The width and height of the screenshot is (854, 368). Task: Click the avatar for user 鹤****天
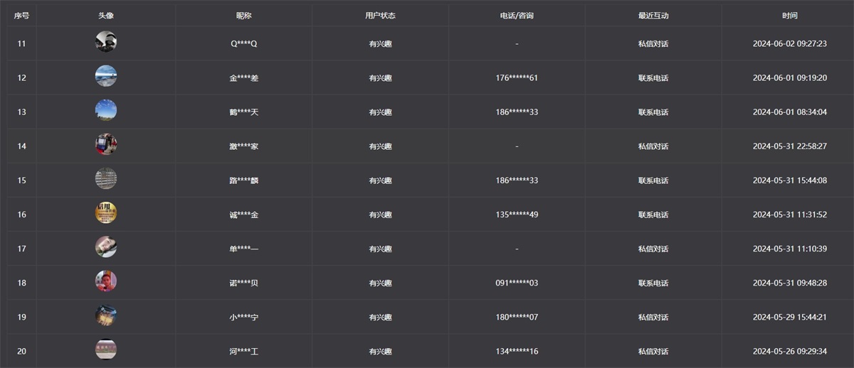106,110
